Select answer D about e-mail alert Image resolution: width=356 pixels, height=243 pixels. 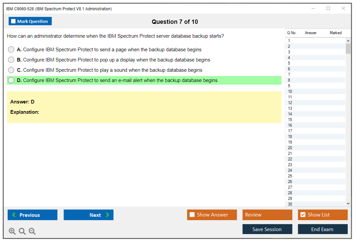[x=11, y=80]
